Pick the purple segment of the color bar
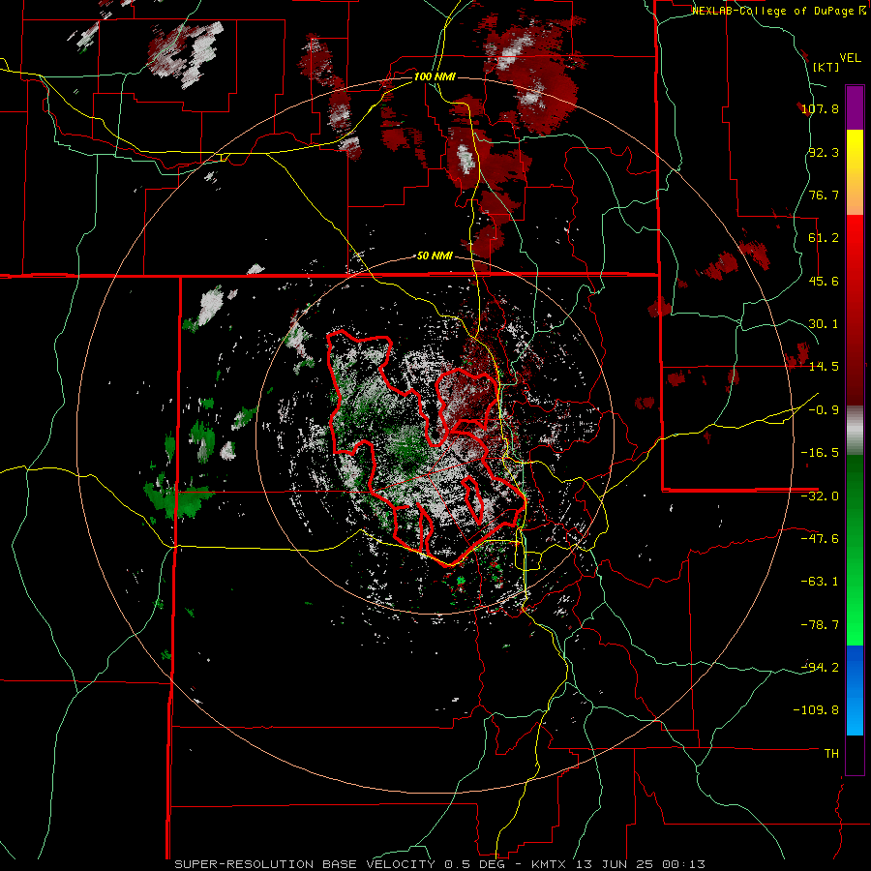 point(855,107)
